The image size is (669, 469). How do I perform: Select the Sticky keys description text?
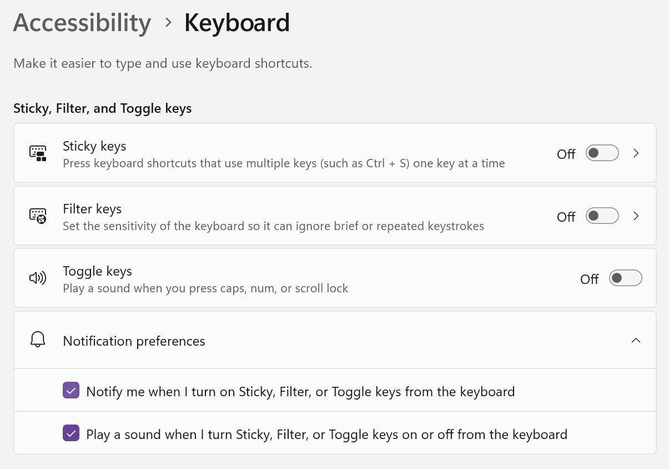pyautogui.click(x=284, y=163)
